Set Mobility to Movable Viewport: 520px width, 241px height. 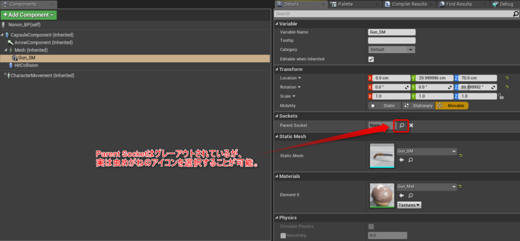pyautogui.click(x=452, y=106)
